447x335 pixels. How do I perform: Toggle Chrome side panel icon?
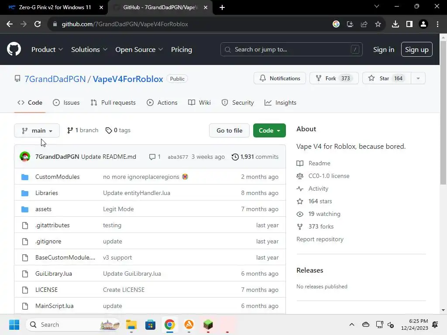coord(409,24)
